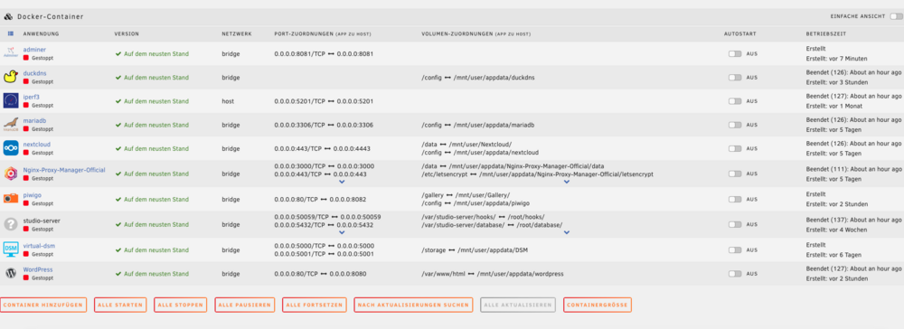Click the red stopped indicator under adminer
The image size is (904, 329).
pyautogui.click(x=26, y=58)
